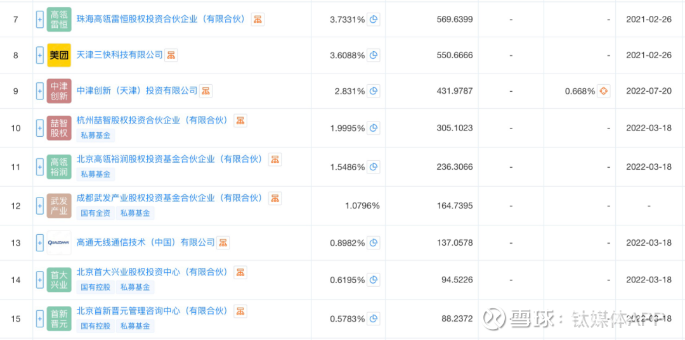This screenshot has width=685, height=340.
Task: Click pie chart icon next to 3.7331%
Action: coord(374,20)
